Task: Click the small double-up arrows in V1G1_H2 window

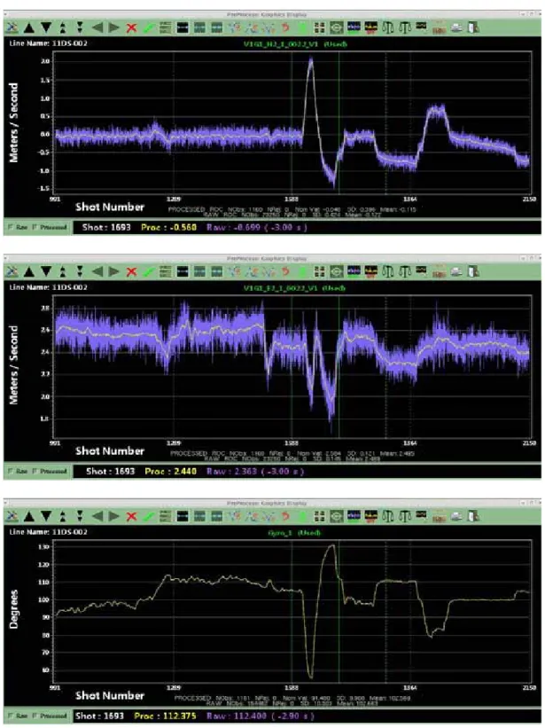Action: click(63, 27)
